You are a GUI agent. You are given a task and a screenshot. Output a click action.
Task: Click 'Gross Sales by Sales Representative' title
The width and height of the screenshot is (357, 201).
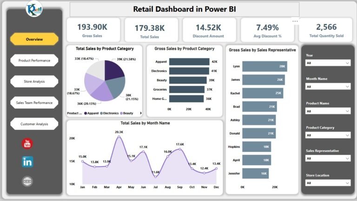(262, 50)
